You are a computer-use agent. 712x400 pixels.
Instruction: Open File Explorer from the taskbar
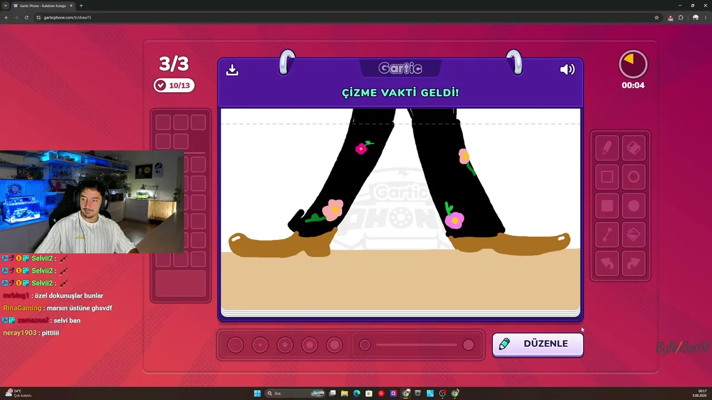[344, 393]
